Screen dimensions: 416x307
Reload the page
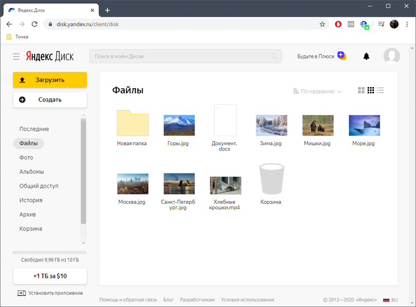click(x=35, y=25)
